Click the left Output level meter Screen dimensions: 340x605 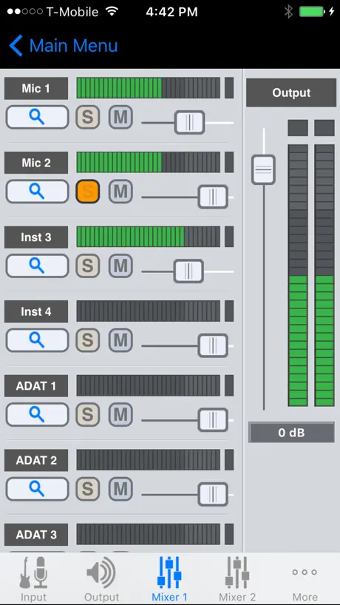pyautogui.click(x=298, y=275)
